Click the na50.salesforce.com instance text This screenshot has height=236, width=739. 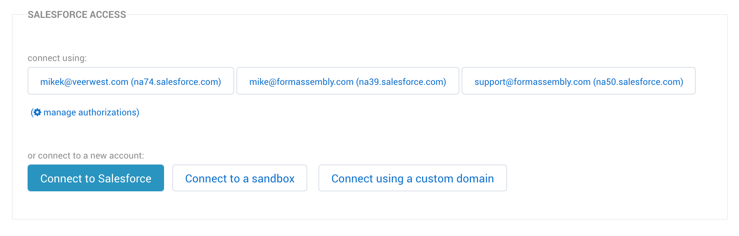(638, 82)
